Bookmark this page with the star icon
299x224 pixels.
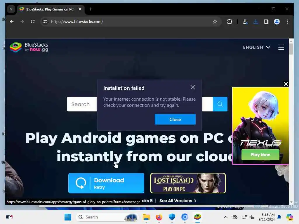pyautogui.click(x=215, y=22)
